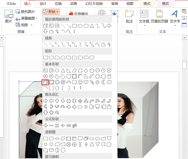Open the 切换 Transitions tab
The height and width of the screenshot is (159, 188).
tap(58, 4)
